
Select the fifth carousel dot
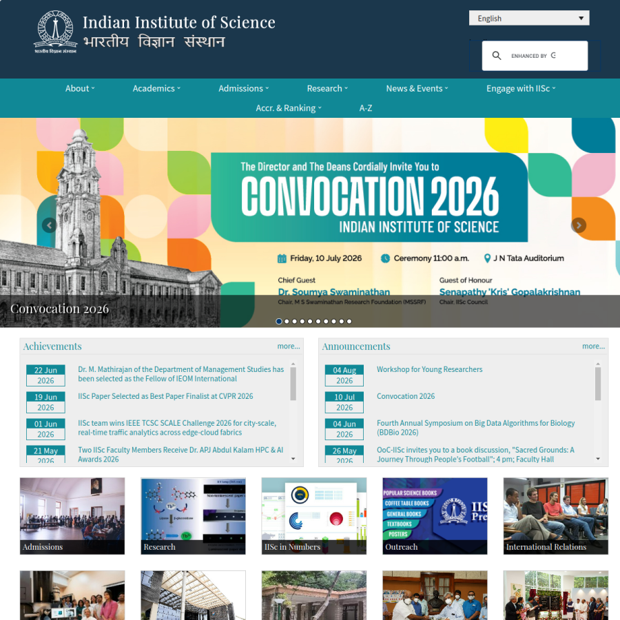point(310,322)
